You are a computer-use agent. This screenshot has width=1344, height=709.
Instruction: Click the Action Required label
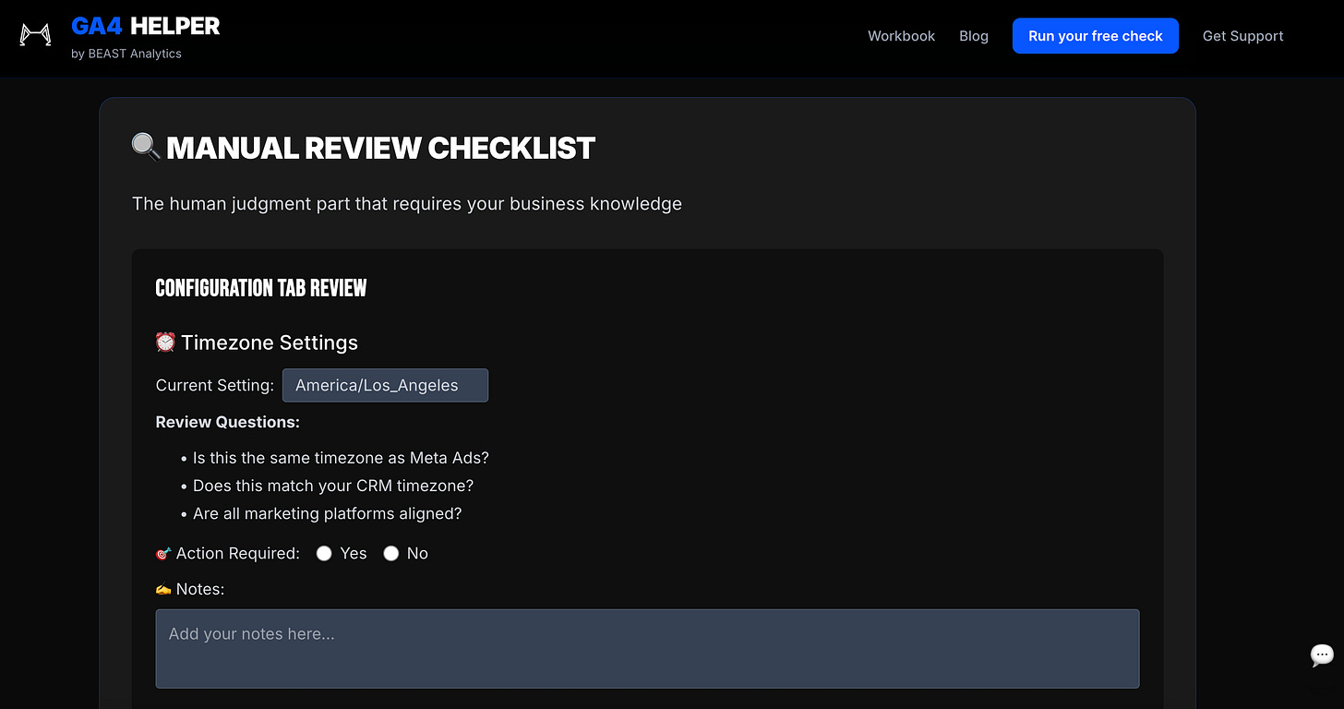pos(228,553)
